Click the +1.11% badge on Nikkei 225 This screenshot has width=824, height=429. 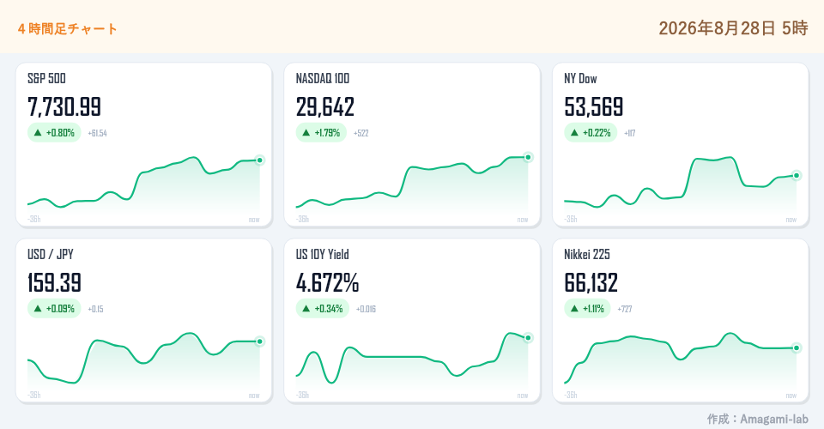(x=587, y=309)
